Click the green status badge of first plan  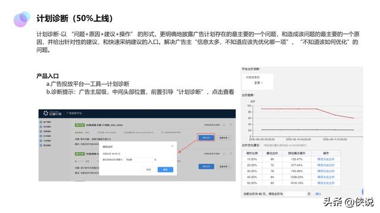click(80, 125)
